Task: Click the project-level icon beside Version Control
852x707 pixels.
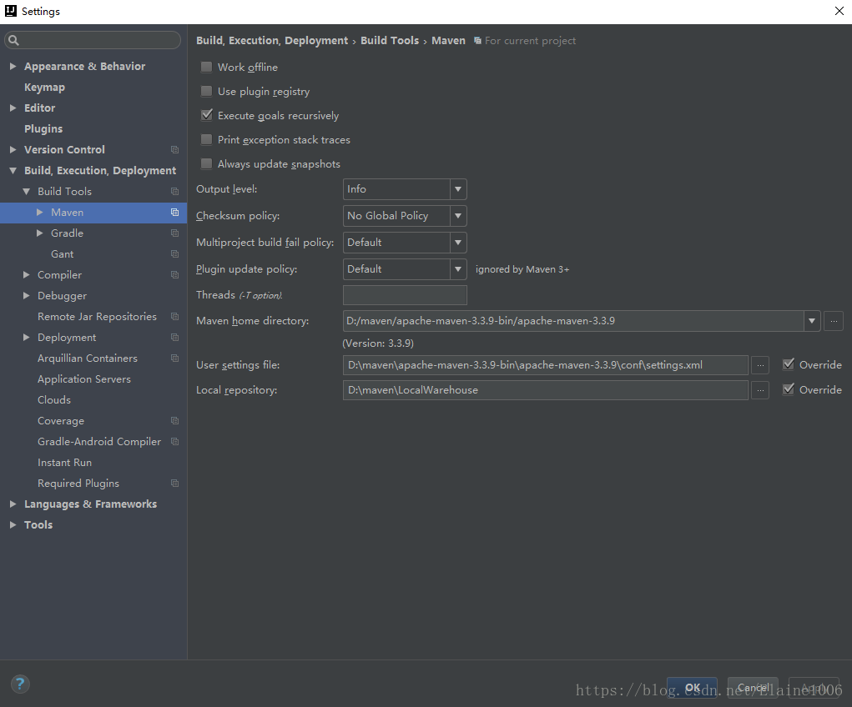Action: coord(174,150)
